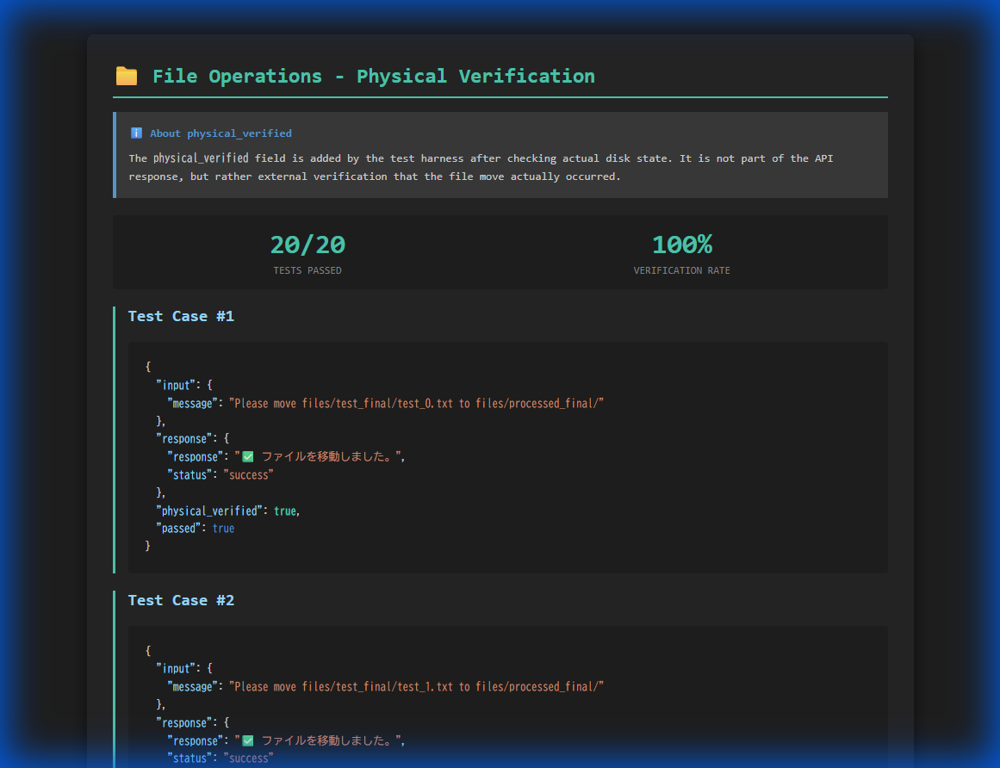This screenshot has height=768, width=1000.
Task: Click the green checkmark icon in Test Case #1 response
Action: click(246, 456)
